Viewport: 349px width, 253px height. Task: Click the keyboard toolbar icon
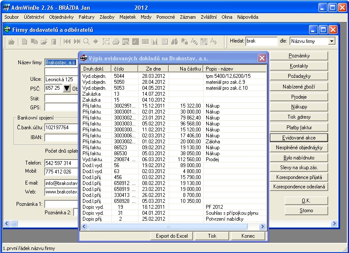point(145,42)
